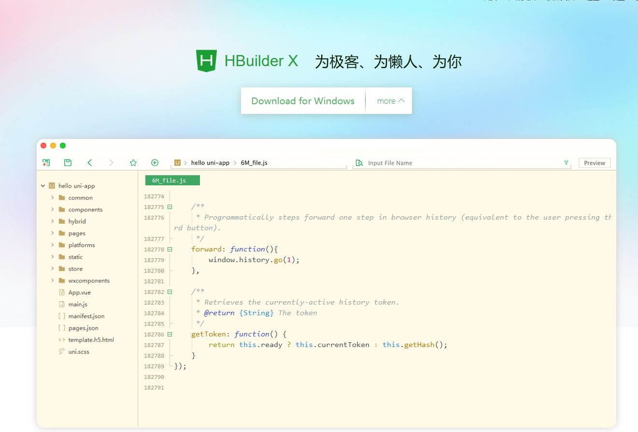This screenshot has width=638, height=432.
Task: Fold the comment block at line 182775
Action: pos(170,207)
